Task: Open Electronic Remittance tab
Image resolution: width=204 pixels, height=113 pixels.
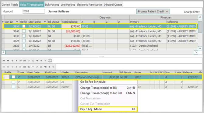Action: click(89, 5)
